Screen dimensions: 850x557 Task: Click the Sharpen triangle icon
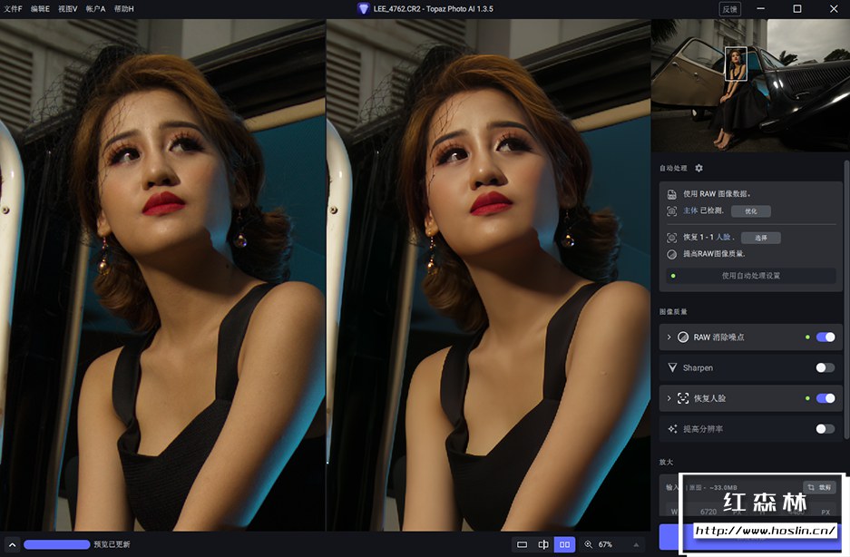(x=672, y=367)
